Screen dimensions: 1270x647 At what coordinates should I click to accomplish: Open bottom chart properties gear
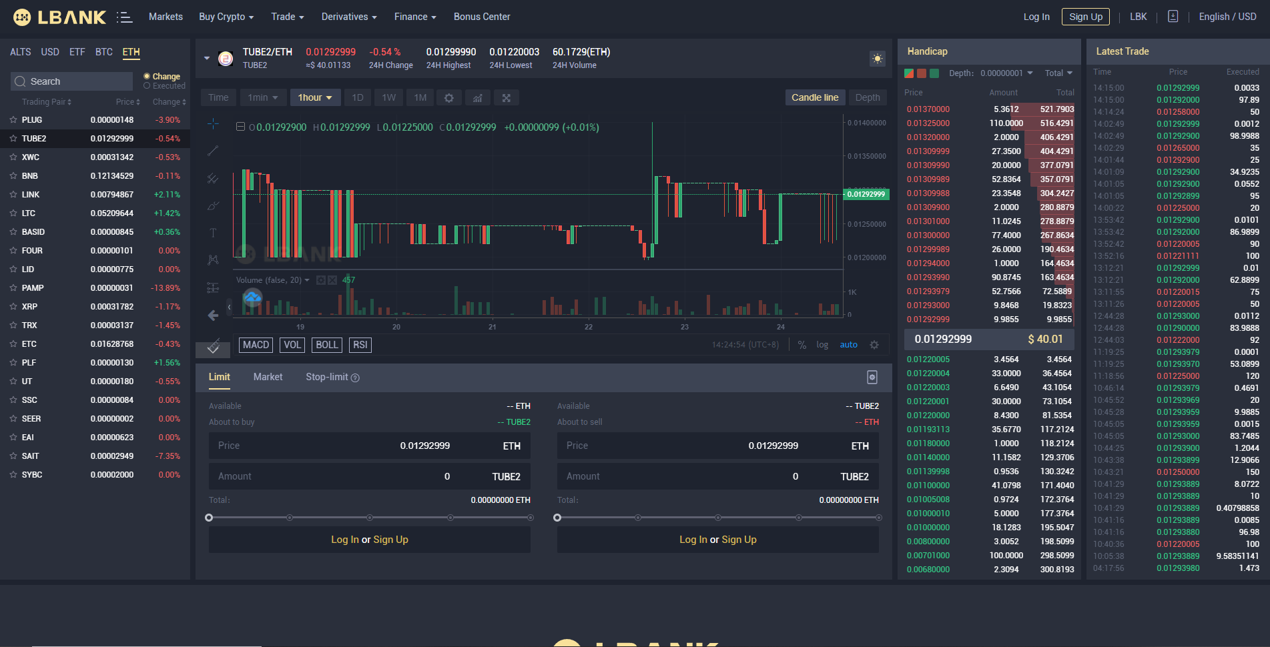874,345
